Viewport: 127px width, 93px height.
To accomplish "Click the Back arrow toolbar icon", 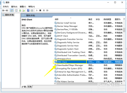I will (x=3, y=10).
